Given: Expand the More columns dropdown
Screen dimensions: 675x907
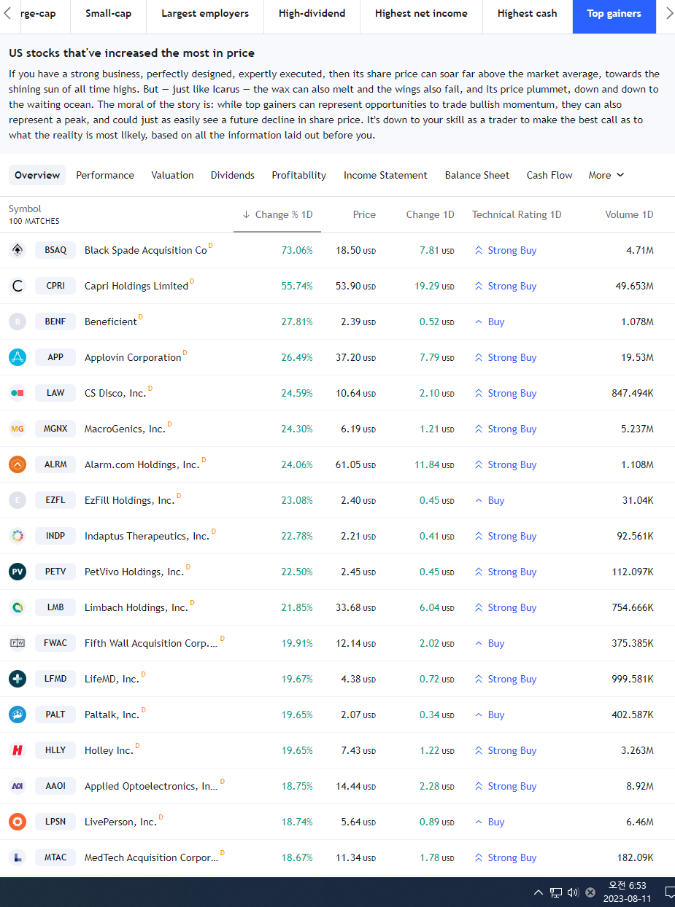Looking at the screenshot, I should (606, 175).
